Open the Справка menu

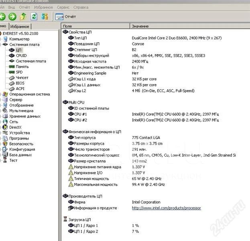tap(81, 7)
